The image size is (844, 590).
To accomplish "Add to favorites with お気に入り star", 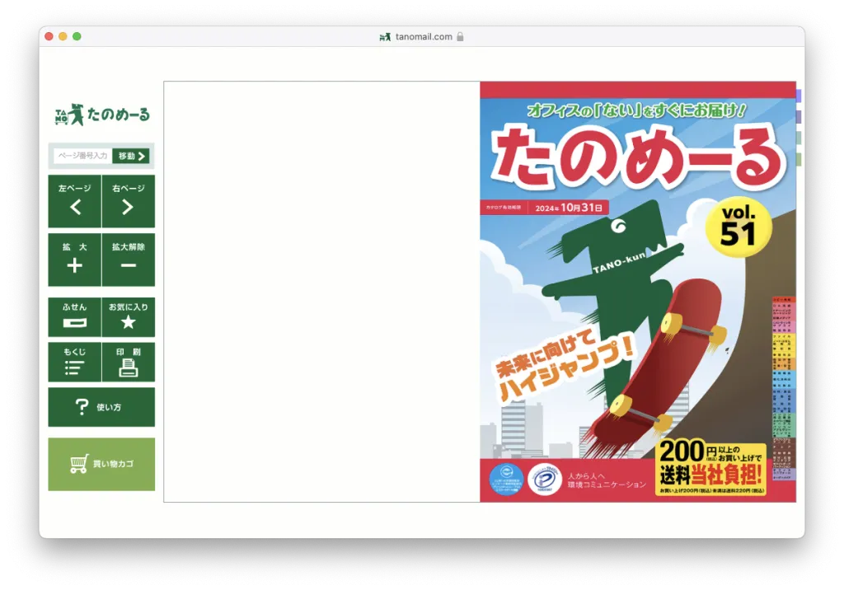I will pos(128,316).
